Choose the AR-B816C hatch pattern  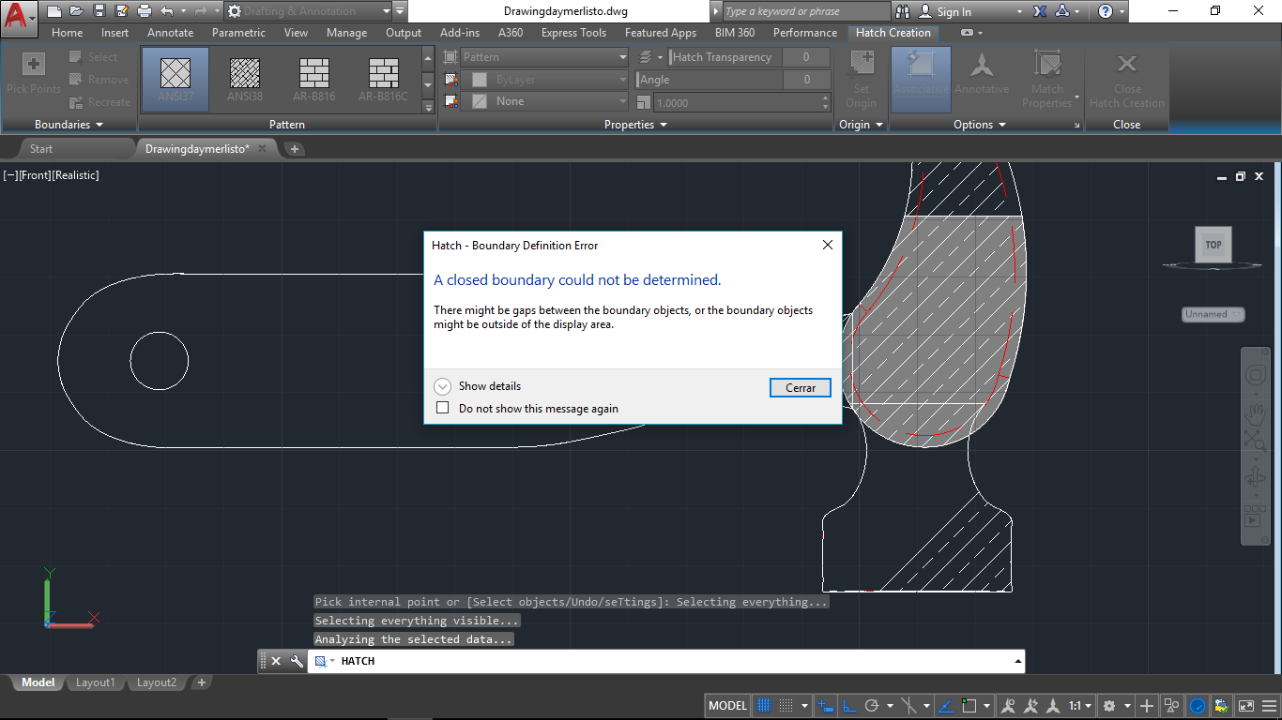382,79
